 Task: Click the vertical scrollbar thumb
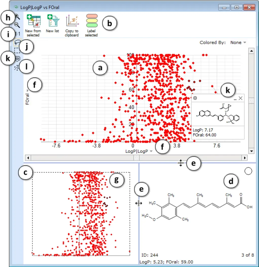(x=251, y=100)
